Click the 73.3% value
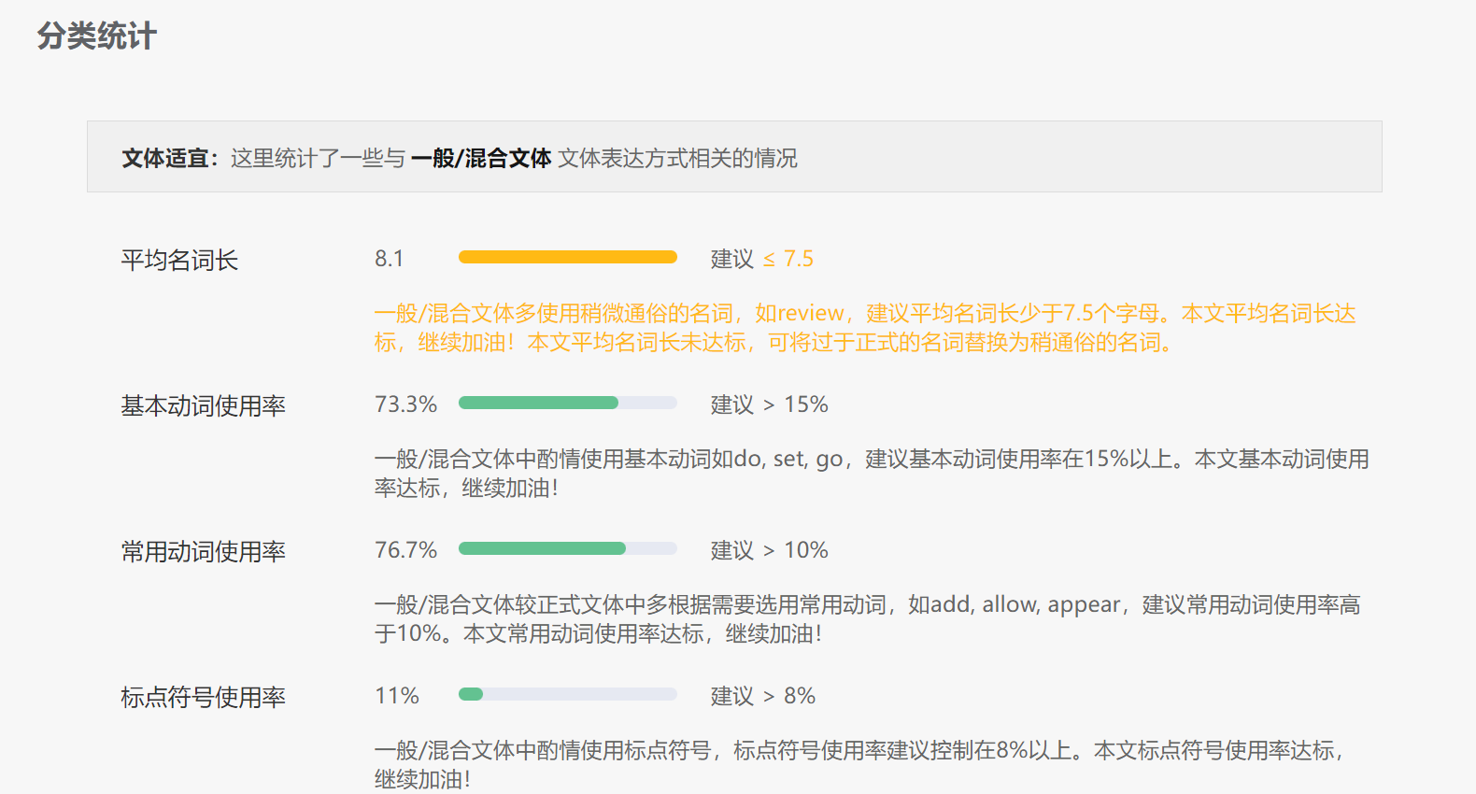1476x794 pixels. tap(405, 404)
